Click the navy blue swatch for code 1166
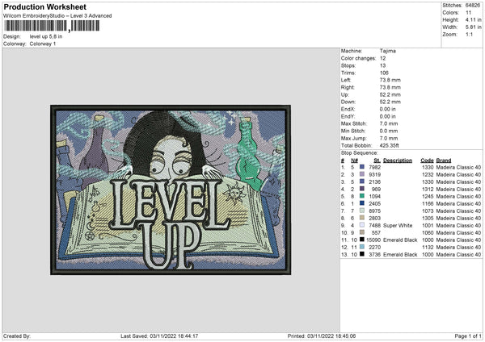This screenshot has width=485, height=342. (361, 204)
